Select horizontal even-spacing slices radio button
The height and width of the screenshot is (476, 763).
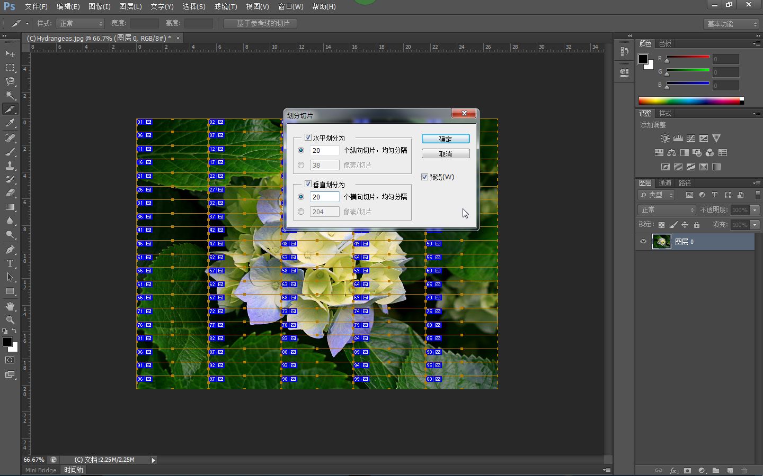pyautogui.click(x=301, y=150)
